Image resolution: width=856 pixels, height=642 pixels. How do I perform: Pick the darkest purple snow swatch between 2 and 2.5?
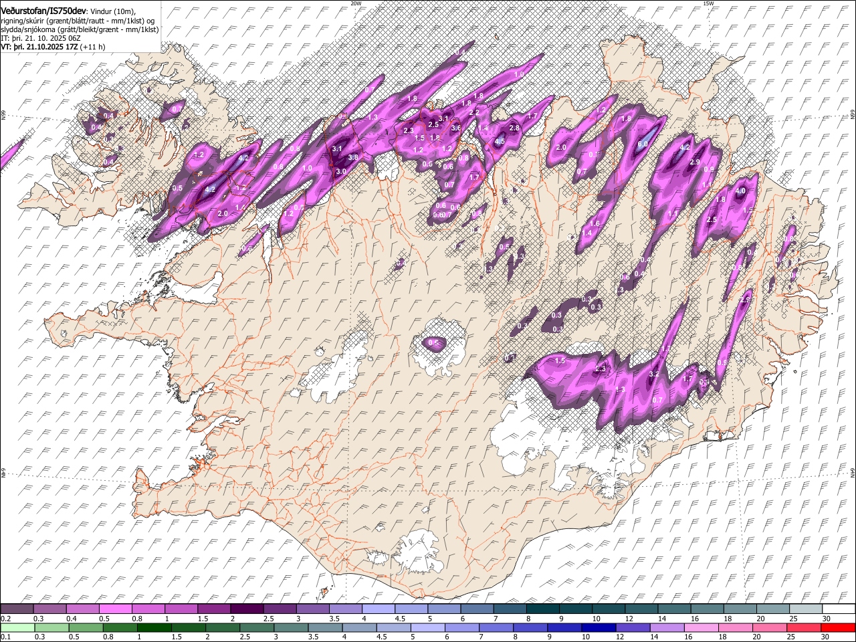[x=247, y=609]
